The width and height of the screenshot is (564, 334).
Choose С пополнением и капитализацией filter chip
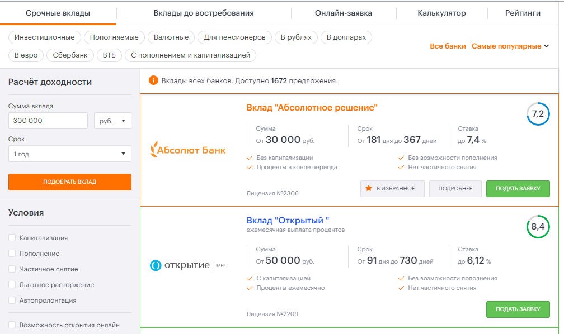tap(190, 55)
